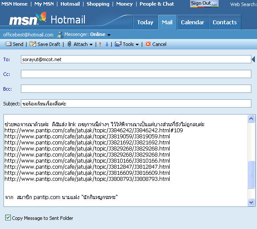Viewport: 257px width, 229px height.
Task: Click the message body scrollbar up arrow
Action: pyautogui.click(x=251, y=119)
